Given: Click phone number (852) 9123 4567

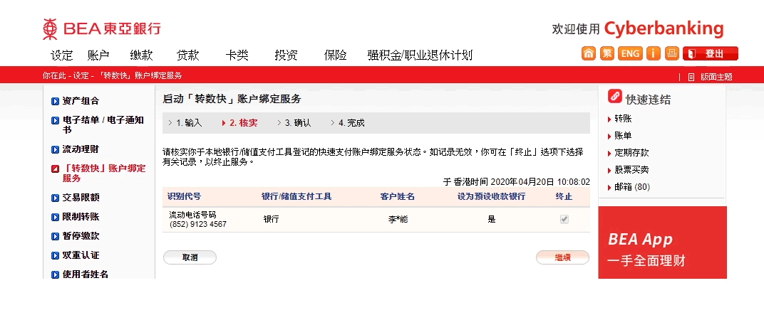Looking at the screenshot, I should 198,225.
